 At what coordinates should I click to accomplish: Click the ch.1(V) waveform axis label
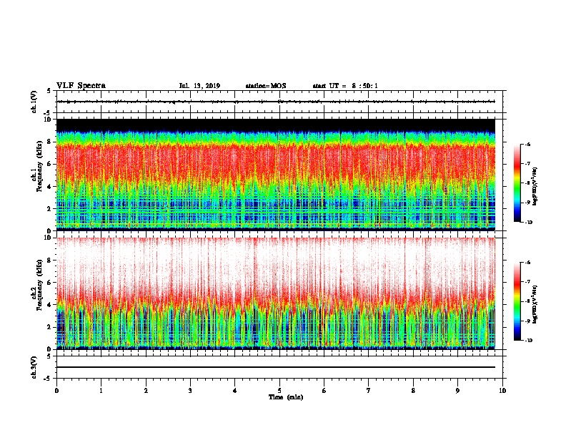pos(34,102)
